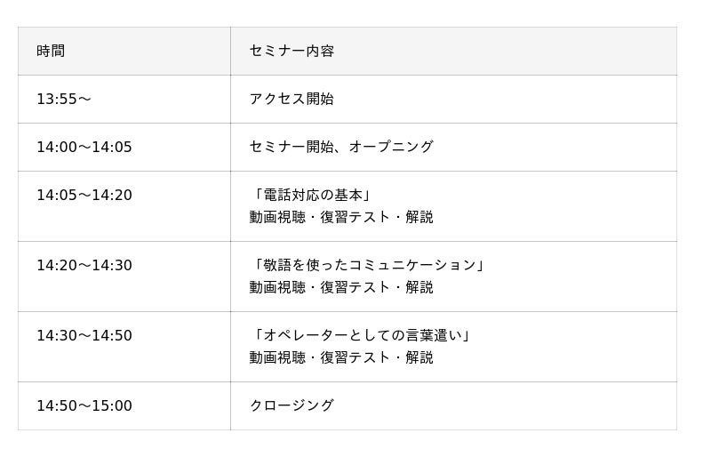Click the 14:05～14:20 time slot
Viewport: 711px width, 457px height.
click(84, 196)
